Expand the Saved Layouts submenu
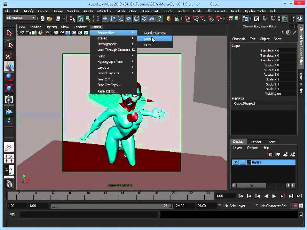This screenshot has width=307, height=230. click(x=114, y=73)
